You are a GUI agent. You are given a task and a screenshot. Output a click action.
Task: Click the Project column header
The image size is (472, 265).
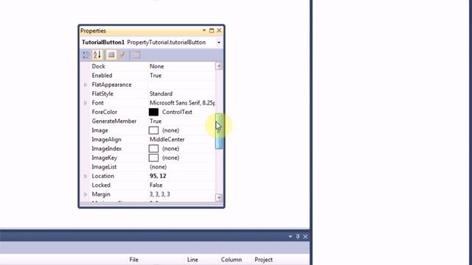coord(264,260)
